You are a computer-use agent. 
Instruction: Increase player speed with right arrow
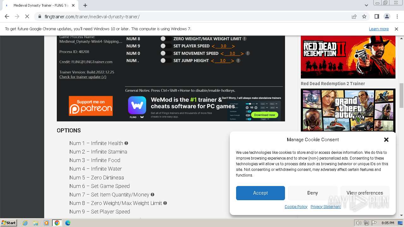[x=233, y=46]
